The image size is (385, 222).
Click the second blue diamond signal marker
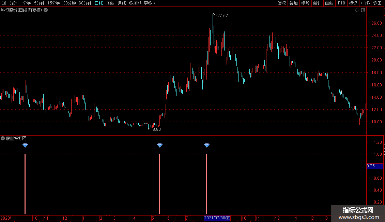[159, 145]
